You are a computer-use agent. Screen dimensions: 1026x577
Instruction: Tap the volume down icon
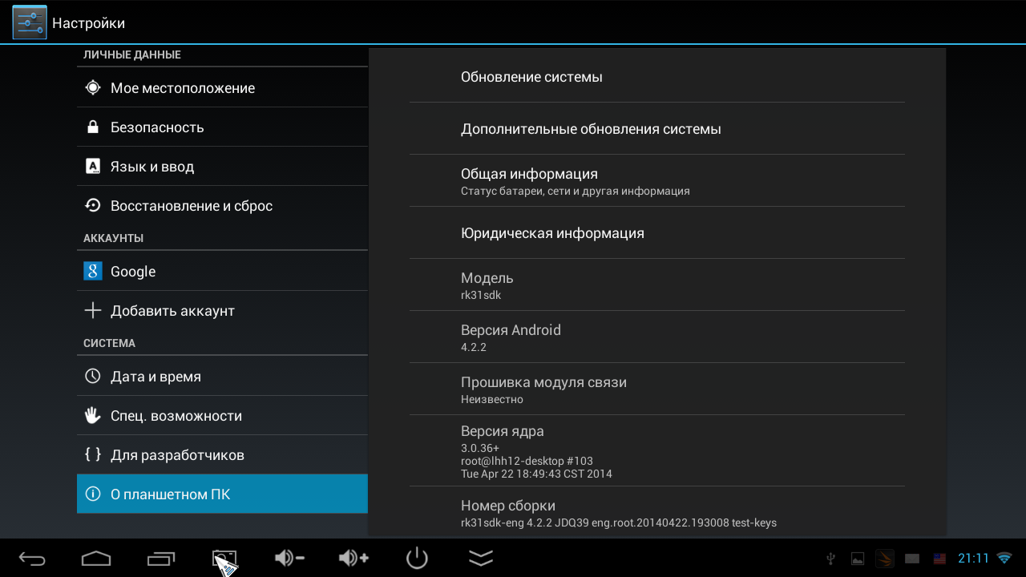coord(289,557)
